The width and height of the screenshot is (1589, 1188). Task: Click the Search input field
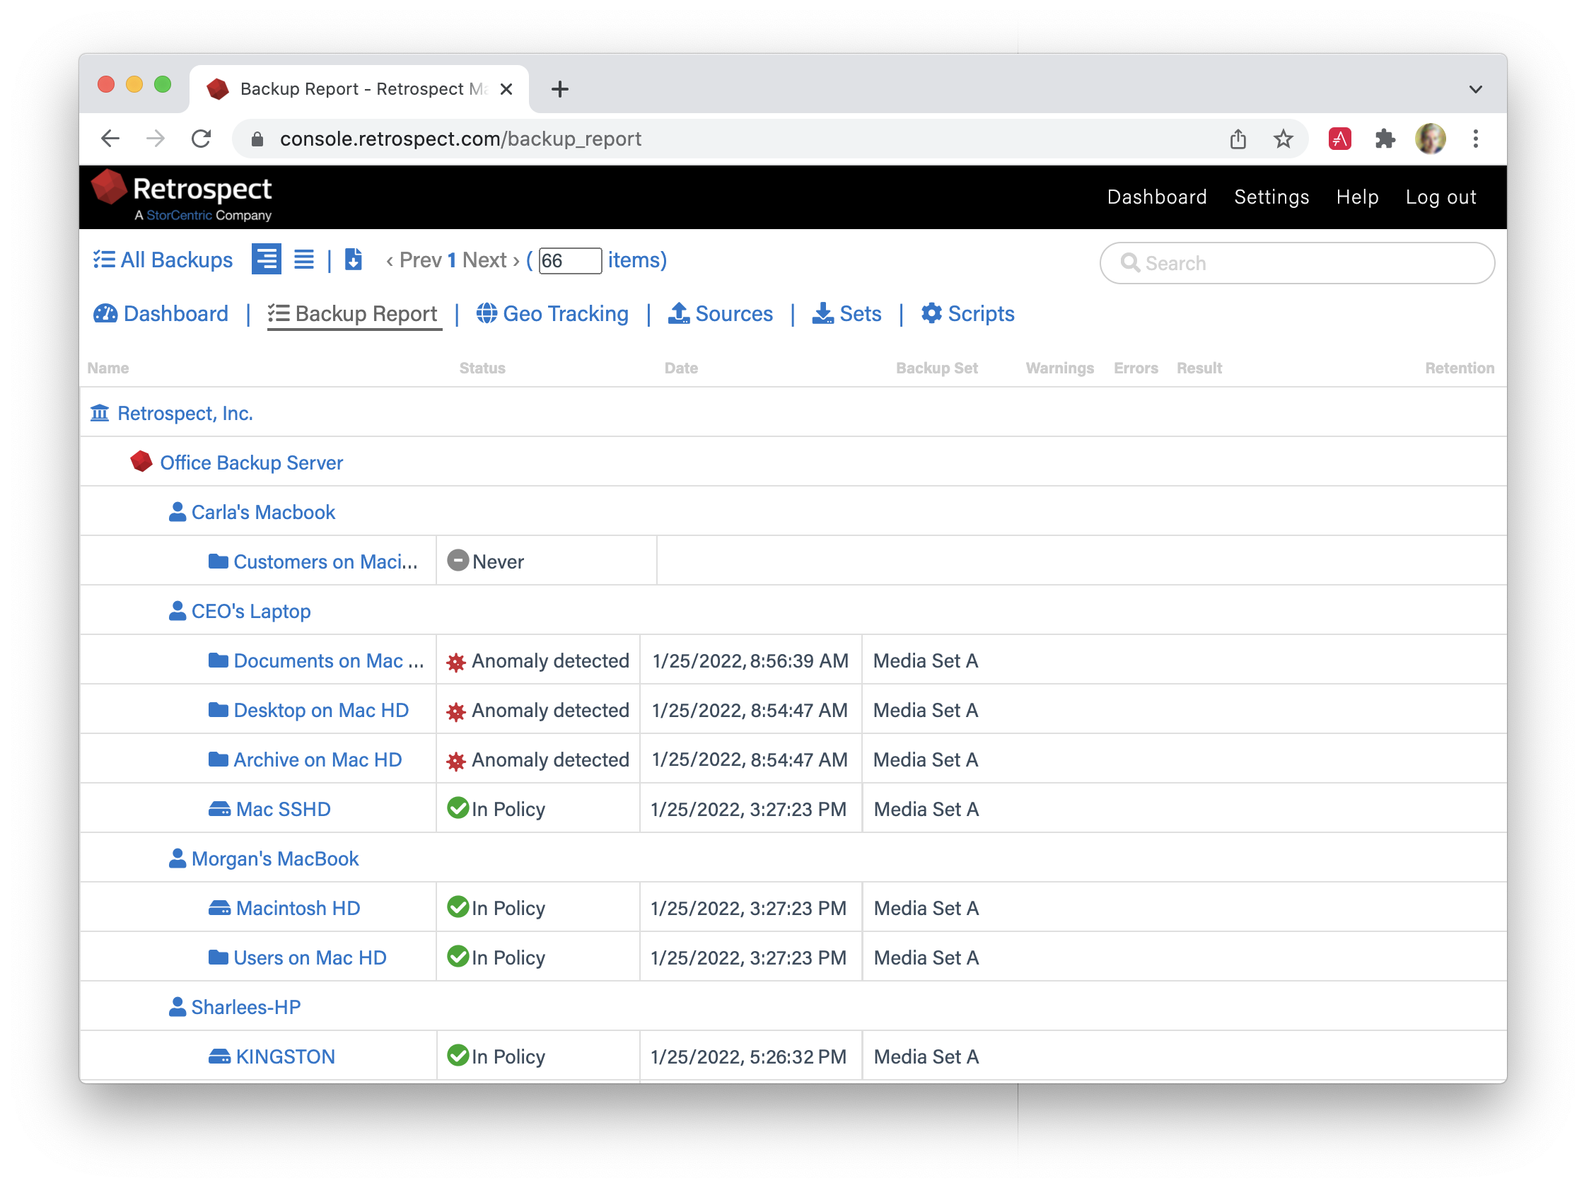pos(1297,263)
